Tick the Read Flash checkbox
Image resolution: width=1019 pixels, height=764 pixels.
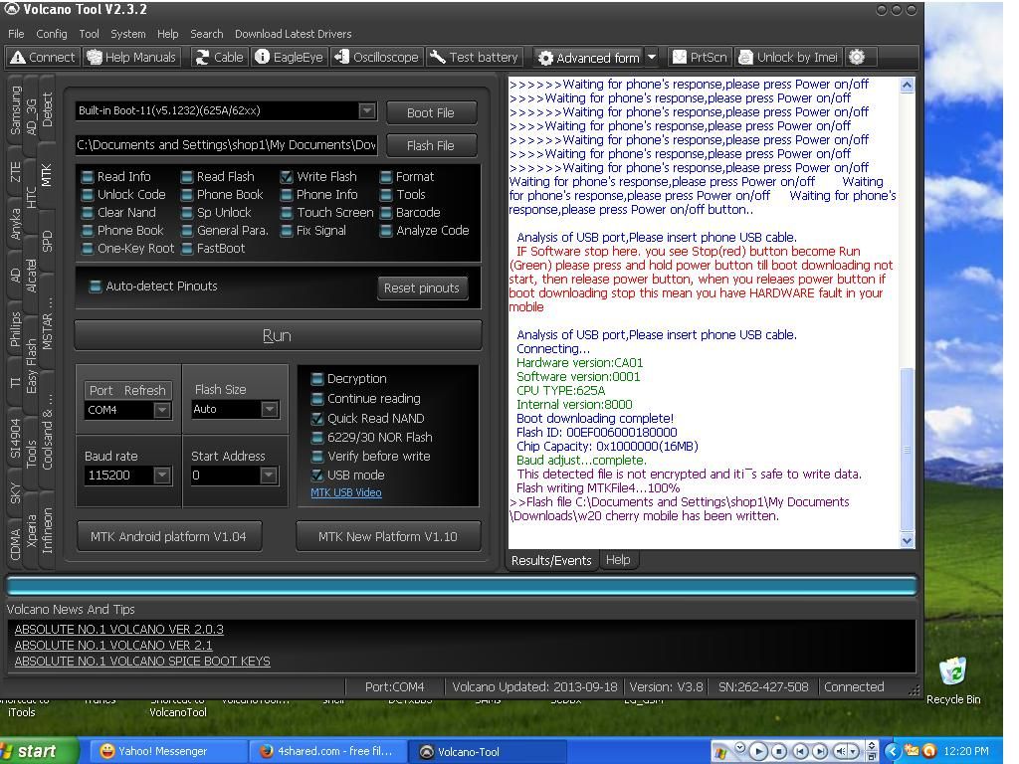click(x=186, y=177)
